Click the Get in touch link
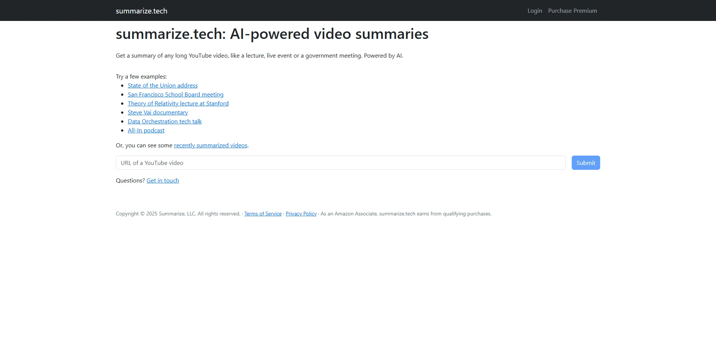Screen dimensions: 716x340 coord(163,181)
